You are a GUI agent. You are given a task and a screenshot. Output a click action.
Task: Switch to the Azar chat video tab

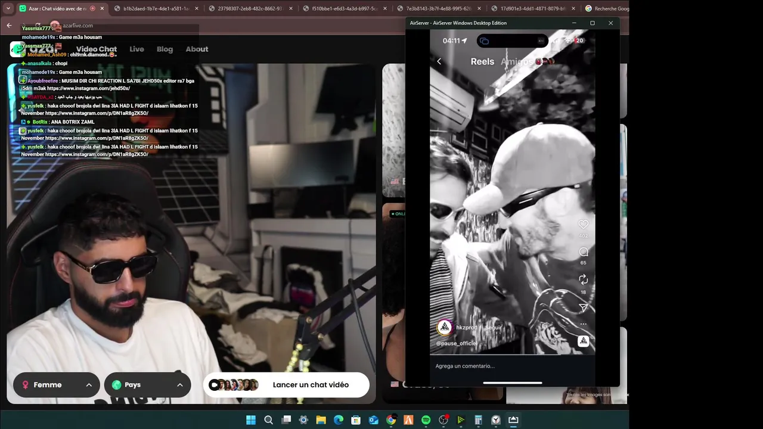pos(58,8)
